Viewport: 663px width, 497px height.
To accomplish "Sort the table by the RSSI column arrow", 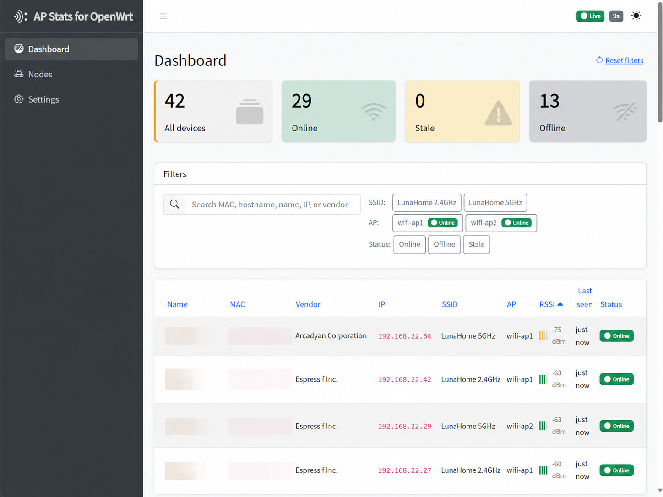I will click(560, 304).
